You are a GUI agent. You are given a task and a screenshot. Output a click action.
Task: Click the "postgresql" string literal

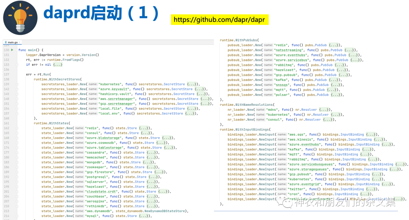[97, 177]
